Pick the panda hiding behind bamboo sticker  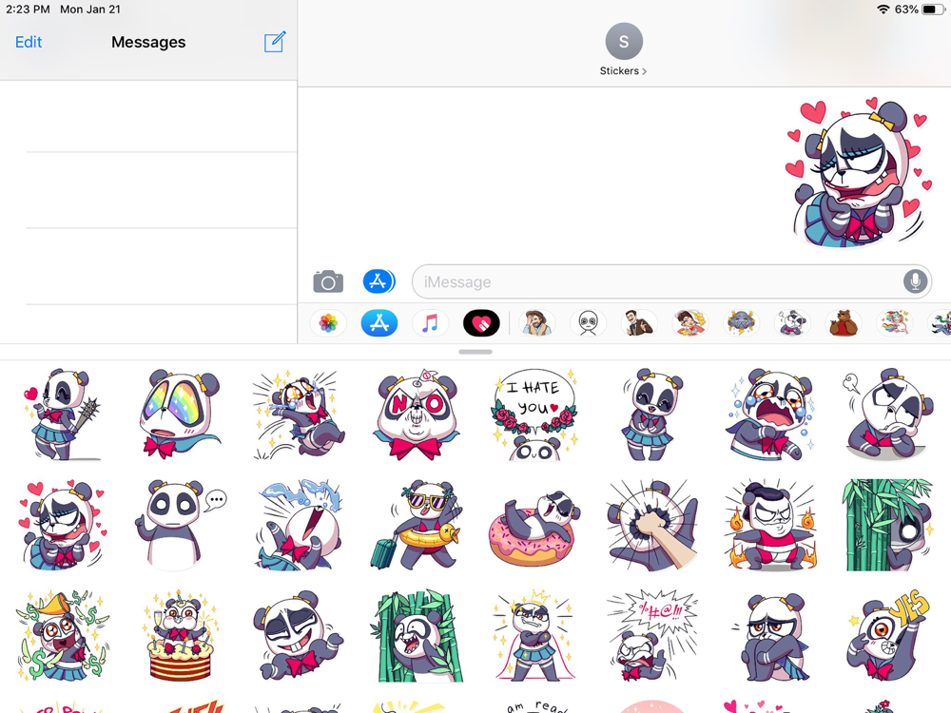888,525
